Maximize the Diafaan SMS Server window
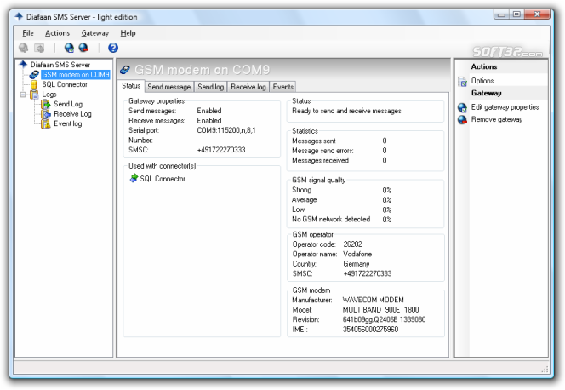 pyautogui.click(x=516, y=14)
